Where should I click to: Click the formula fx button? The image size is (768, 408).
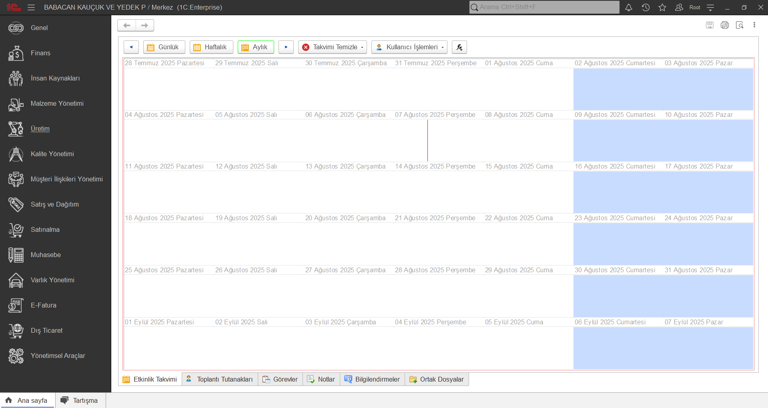459,47
